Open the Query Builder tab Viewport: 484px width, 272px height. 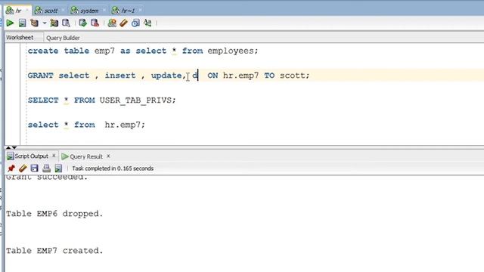[63, 38]
